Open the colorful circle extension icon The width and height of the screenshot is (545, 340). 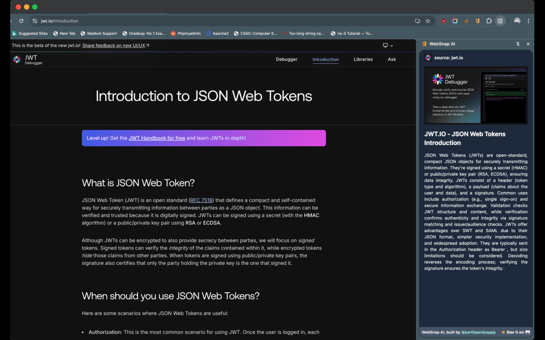click(455, 21)
